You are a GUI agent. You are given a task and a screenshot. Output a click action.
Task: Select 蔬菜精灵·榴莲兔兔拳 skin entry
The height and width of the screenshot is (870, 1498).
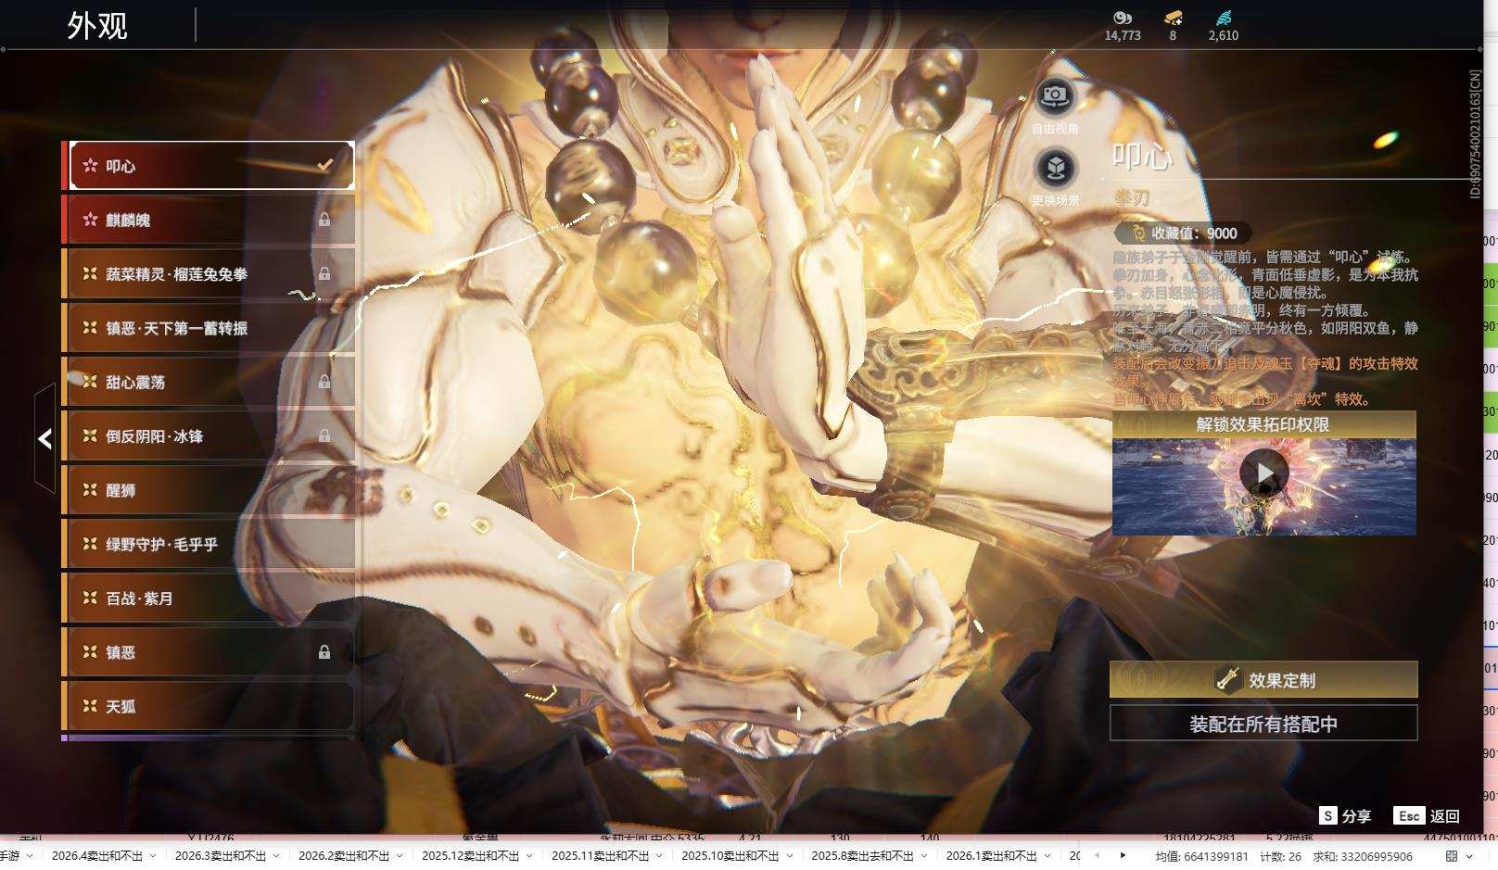211,273
